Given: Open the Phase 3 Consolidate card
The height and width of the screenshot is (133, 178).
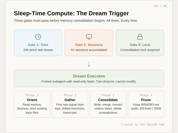Looking at the screenshot, I should 108,104.
